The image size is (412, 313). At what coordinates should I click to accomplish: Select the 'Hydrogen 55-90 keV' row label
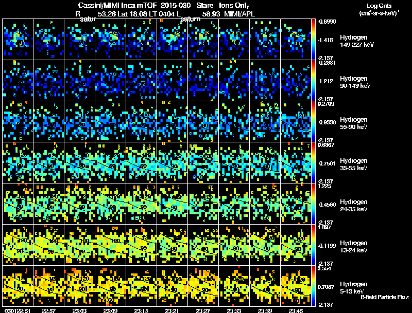coord(354,123)
